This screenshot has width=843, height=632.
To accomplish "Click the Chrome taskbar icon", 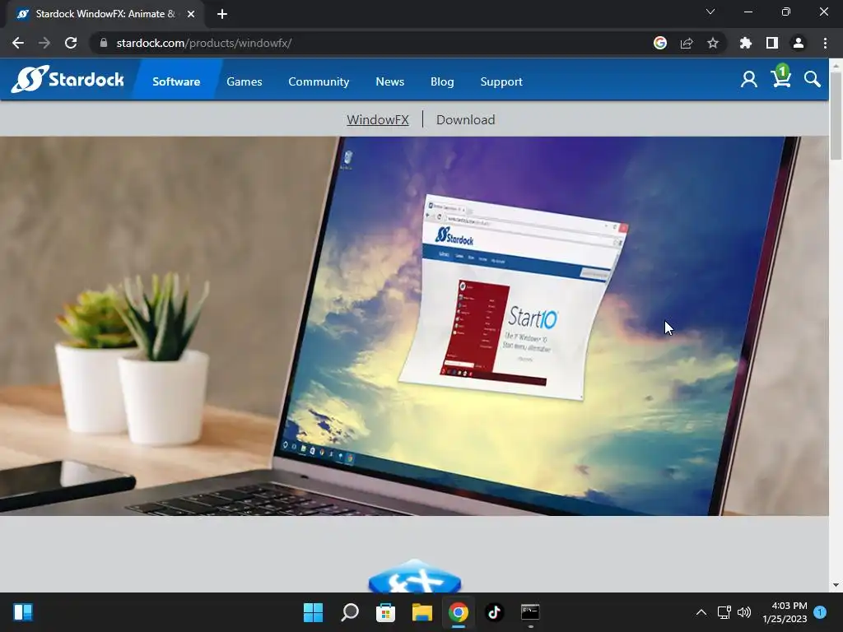I will click(458, 612).
